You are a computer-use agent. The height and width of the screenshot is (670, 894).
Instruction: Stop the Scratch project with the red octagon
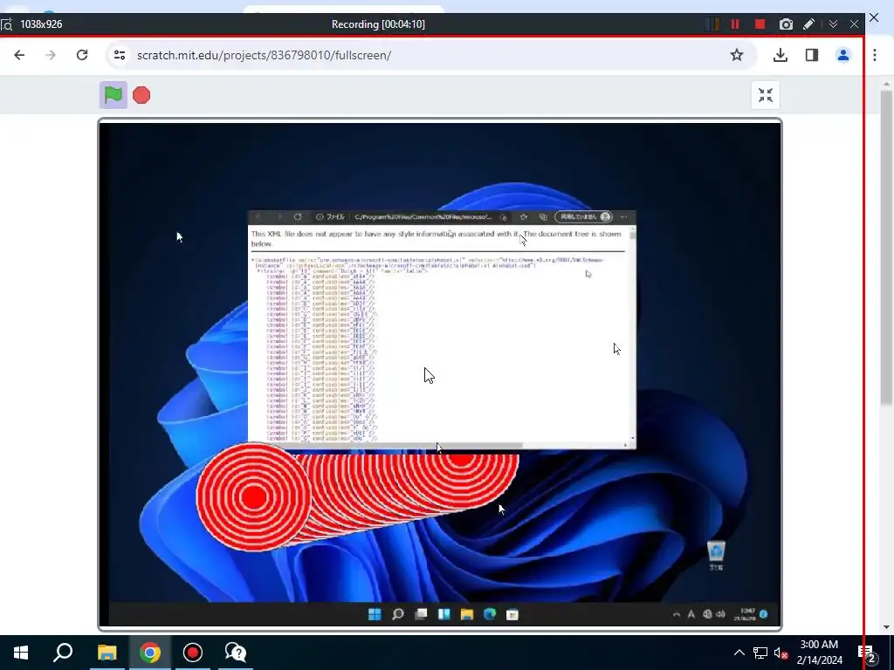tap(141, 94)
